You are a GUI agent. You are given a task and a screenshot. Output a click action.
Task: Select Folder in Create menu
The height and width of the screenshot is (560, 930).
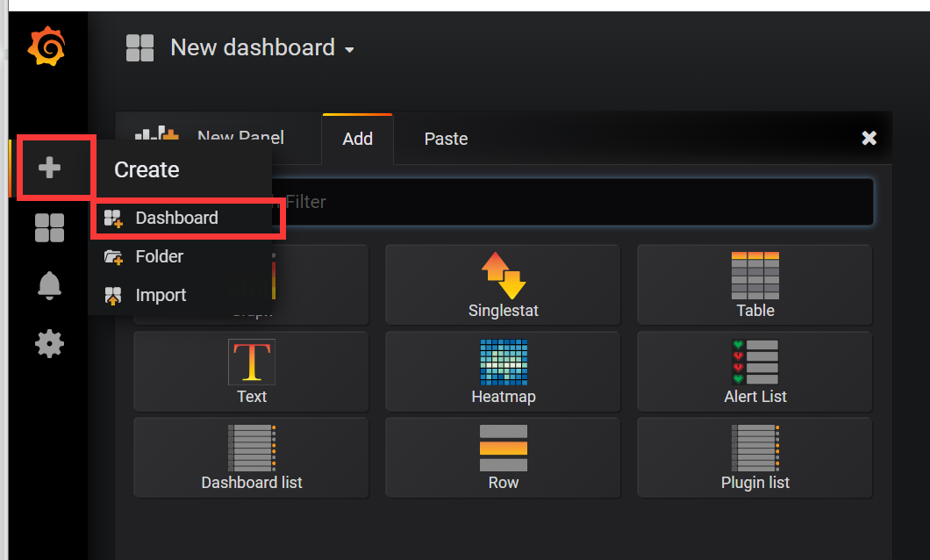click(182, 256)
